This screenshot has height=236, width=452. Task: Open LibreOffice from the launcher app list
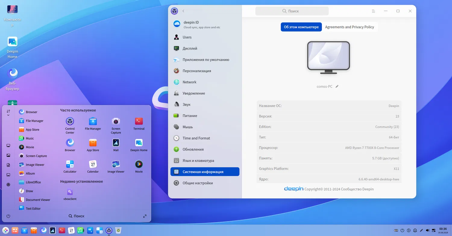pyautogui.click(x=33, y=182)
